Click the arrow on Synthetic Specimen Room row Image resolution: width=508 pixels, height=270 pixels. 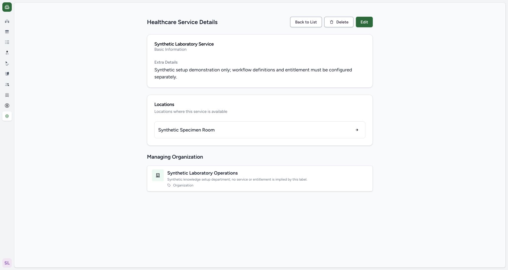point(357,130)
